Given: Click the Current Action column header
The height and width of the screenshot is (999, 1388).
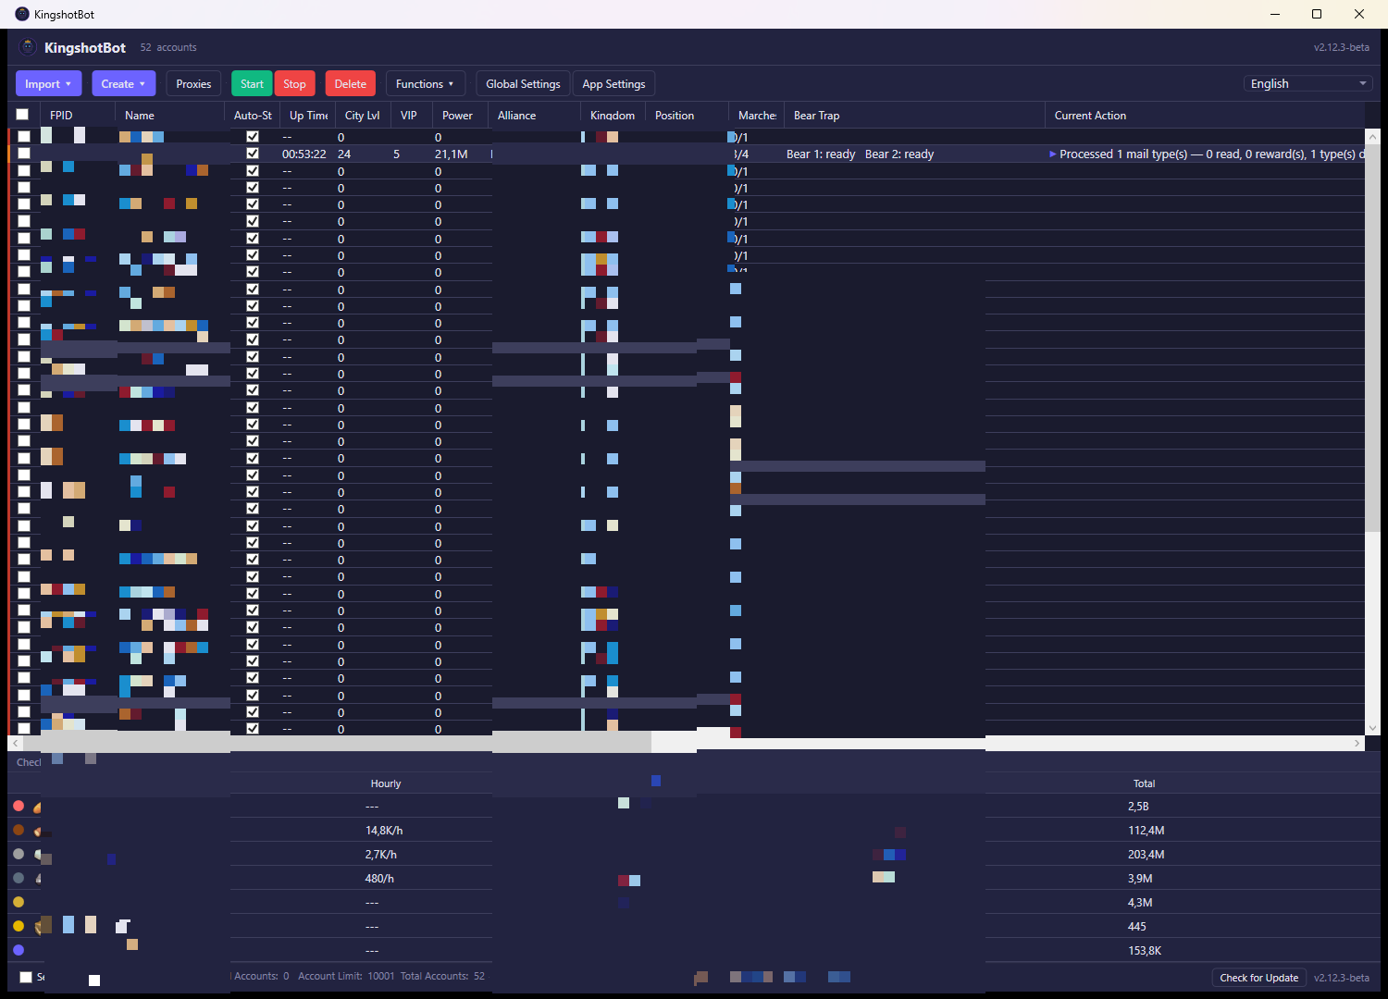Looking at the screenshot, I should [x=1205, y=116].
